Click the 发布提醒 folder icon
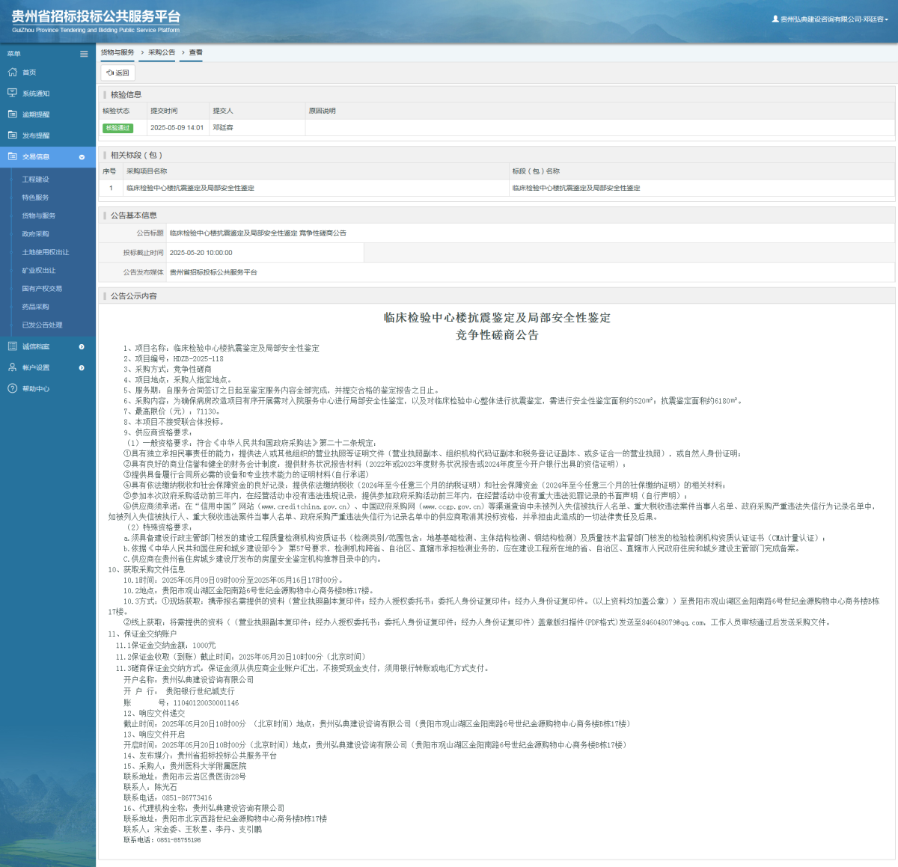This screenshot has width=898, height=867. point(12,135)
